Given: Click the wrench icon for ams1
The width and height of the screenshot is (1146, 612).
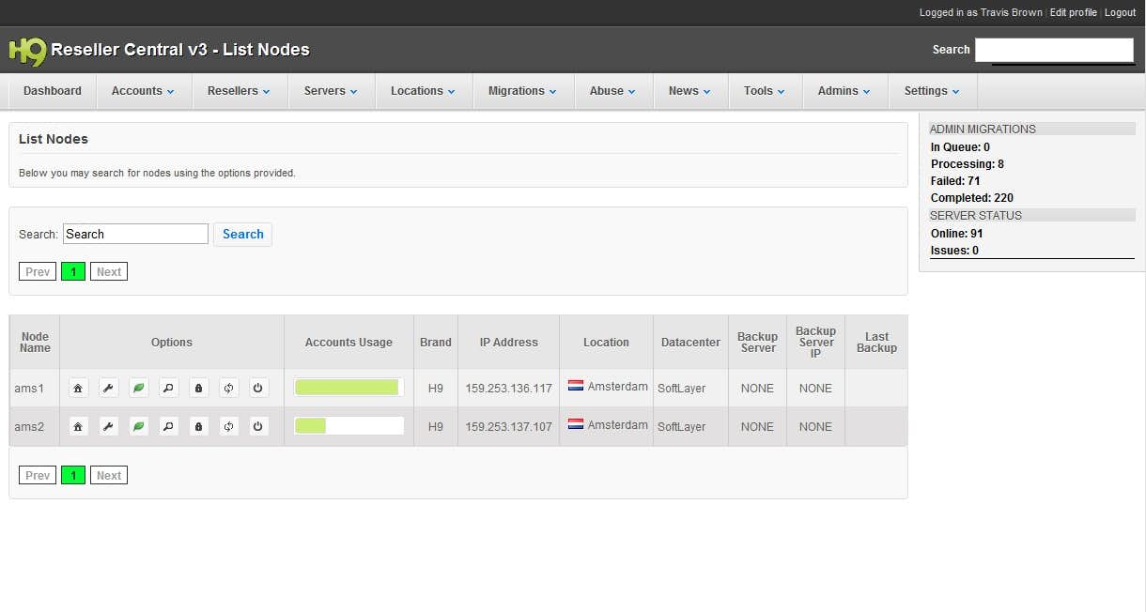Looking at the screenshot, I should 109,388.
